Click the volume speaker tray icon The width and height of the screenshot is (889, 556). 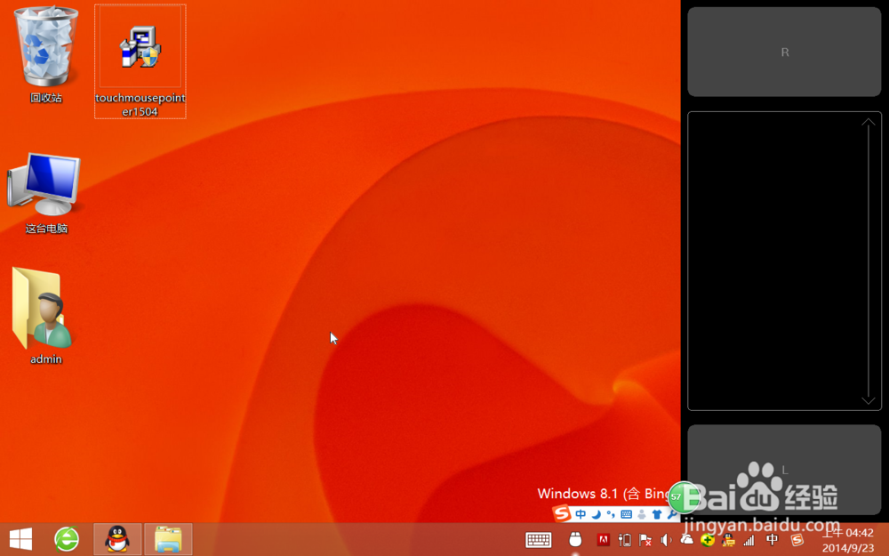coord(666,540)
